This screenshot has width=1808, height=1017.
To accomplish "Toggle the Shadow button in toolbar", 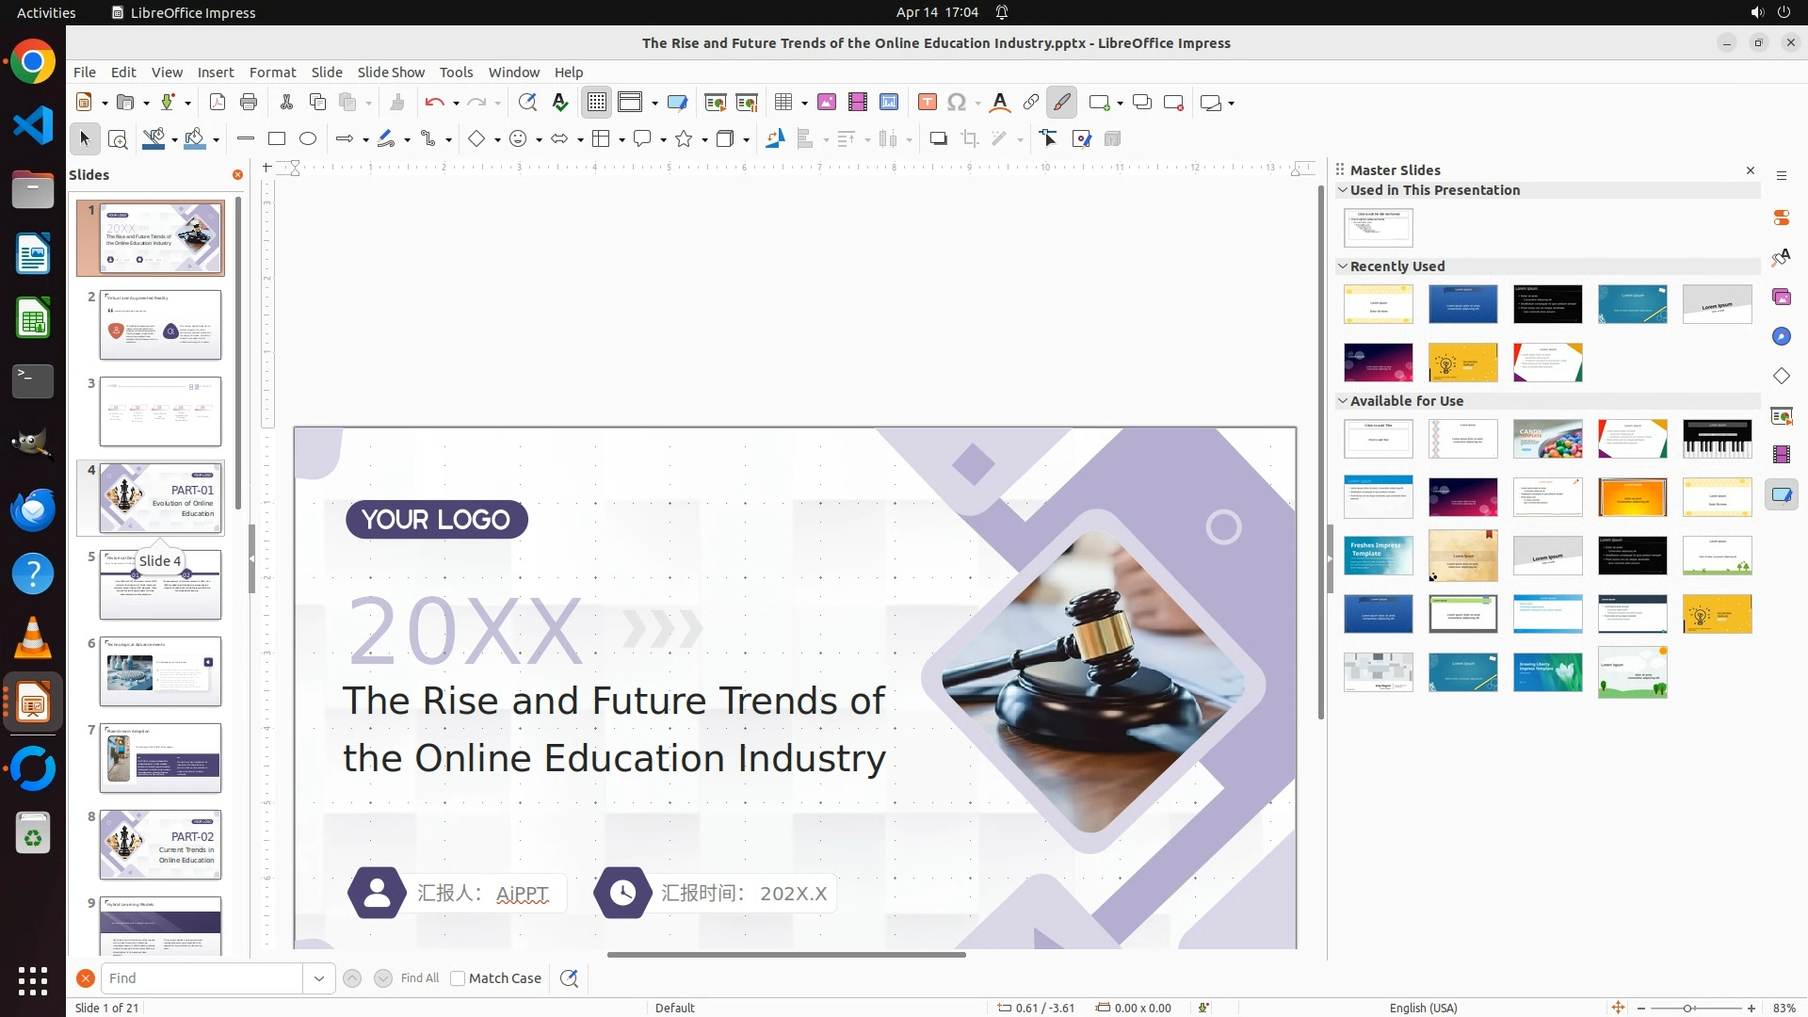I will coord(938,139).
